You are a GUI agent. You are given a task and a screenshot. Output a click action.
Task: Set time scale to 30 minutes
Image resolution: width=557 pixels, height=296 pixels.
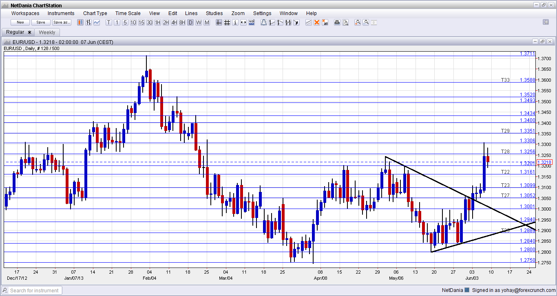point(150,22)
